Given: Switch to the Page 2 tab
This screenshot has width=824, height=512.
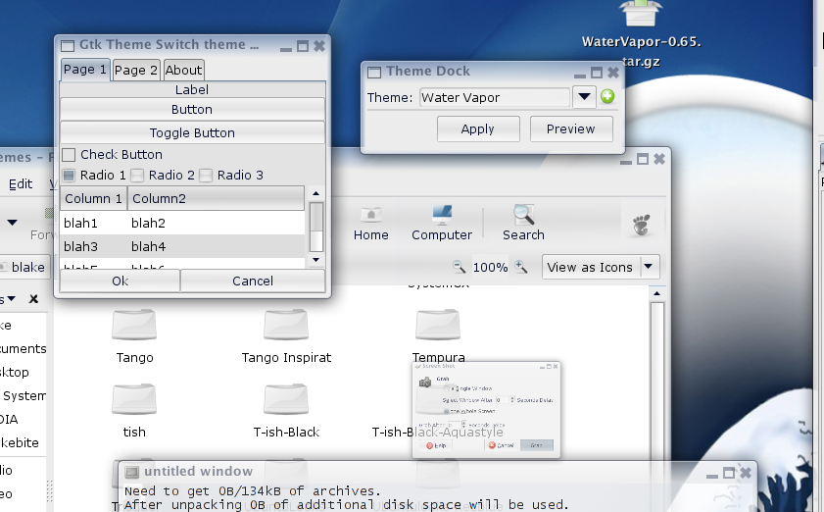Looking at the screenshot, I should (135, 70).
